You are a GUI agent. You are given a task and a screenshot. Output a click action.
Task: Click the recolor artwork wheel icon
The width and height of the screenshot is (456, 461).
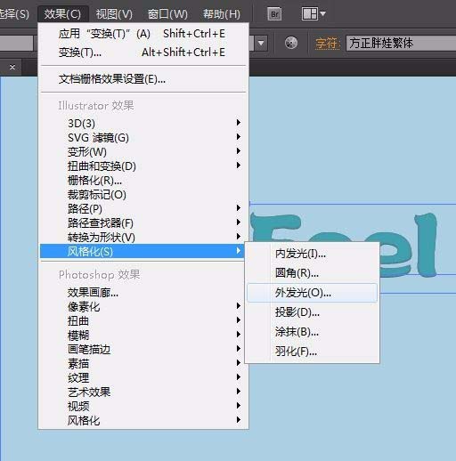291,43
